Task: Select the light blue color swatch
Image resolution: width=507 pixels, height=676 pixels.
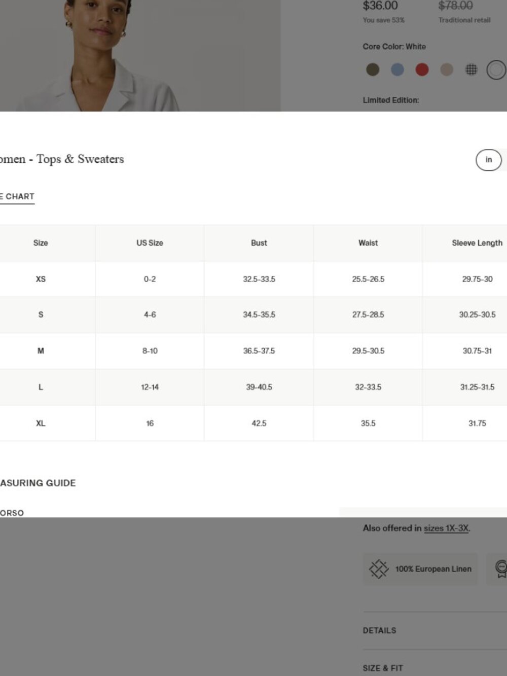Action: click(x=397, y=69)
